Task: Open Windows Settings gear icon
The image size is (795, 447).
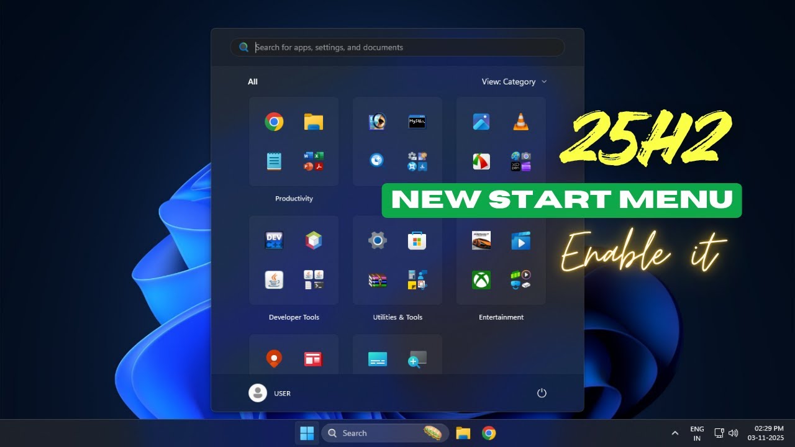Action: [377, 240]
